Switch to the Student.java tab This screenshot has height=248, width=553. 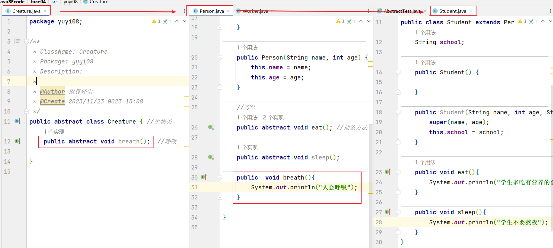pyautogui.click(x=452, y=11)
